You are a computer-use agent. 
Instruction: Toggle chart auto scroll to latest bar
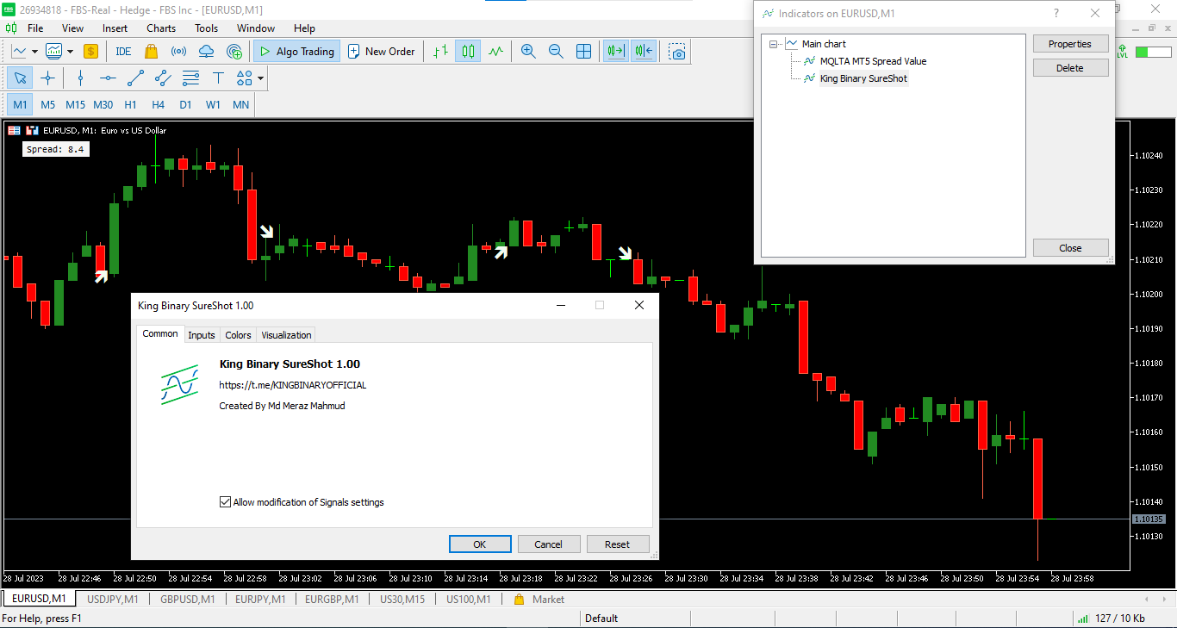click(x=615, y=51)
